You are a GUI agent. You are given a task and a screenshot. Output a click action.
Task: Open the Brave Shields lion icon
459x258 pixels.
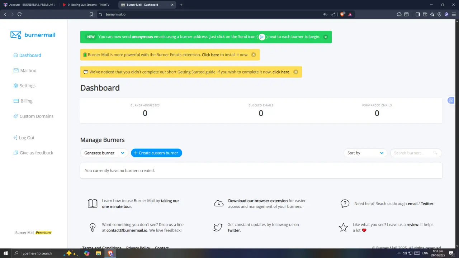coord(342,14)
